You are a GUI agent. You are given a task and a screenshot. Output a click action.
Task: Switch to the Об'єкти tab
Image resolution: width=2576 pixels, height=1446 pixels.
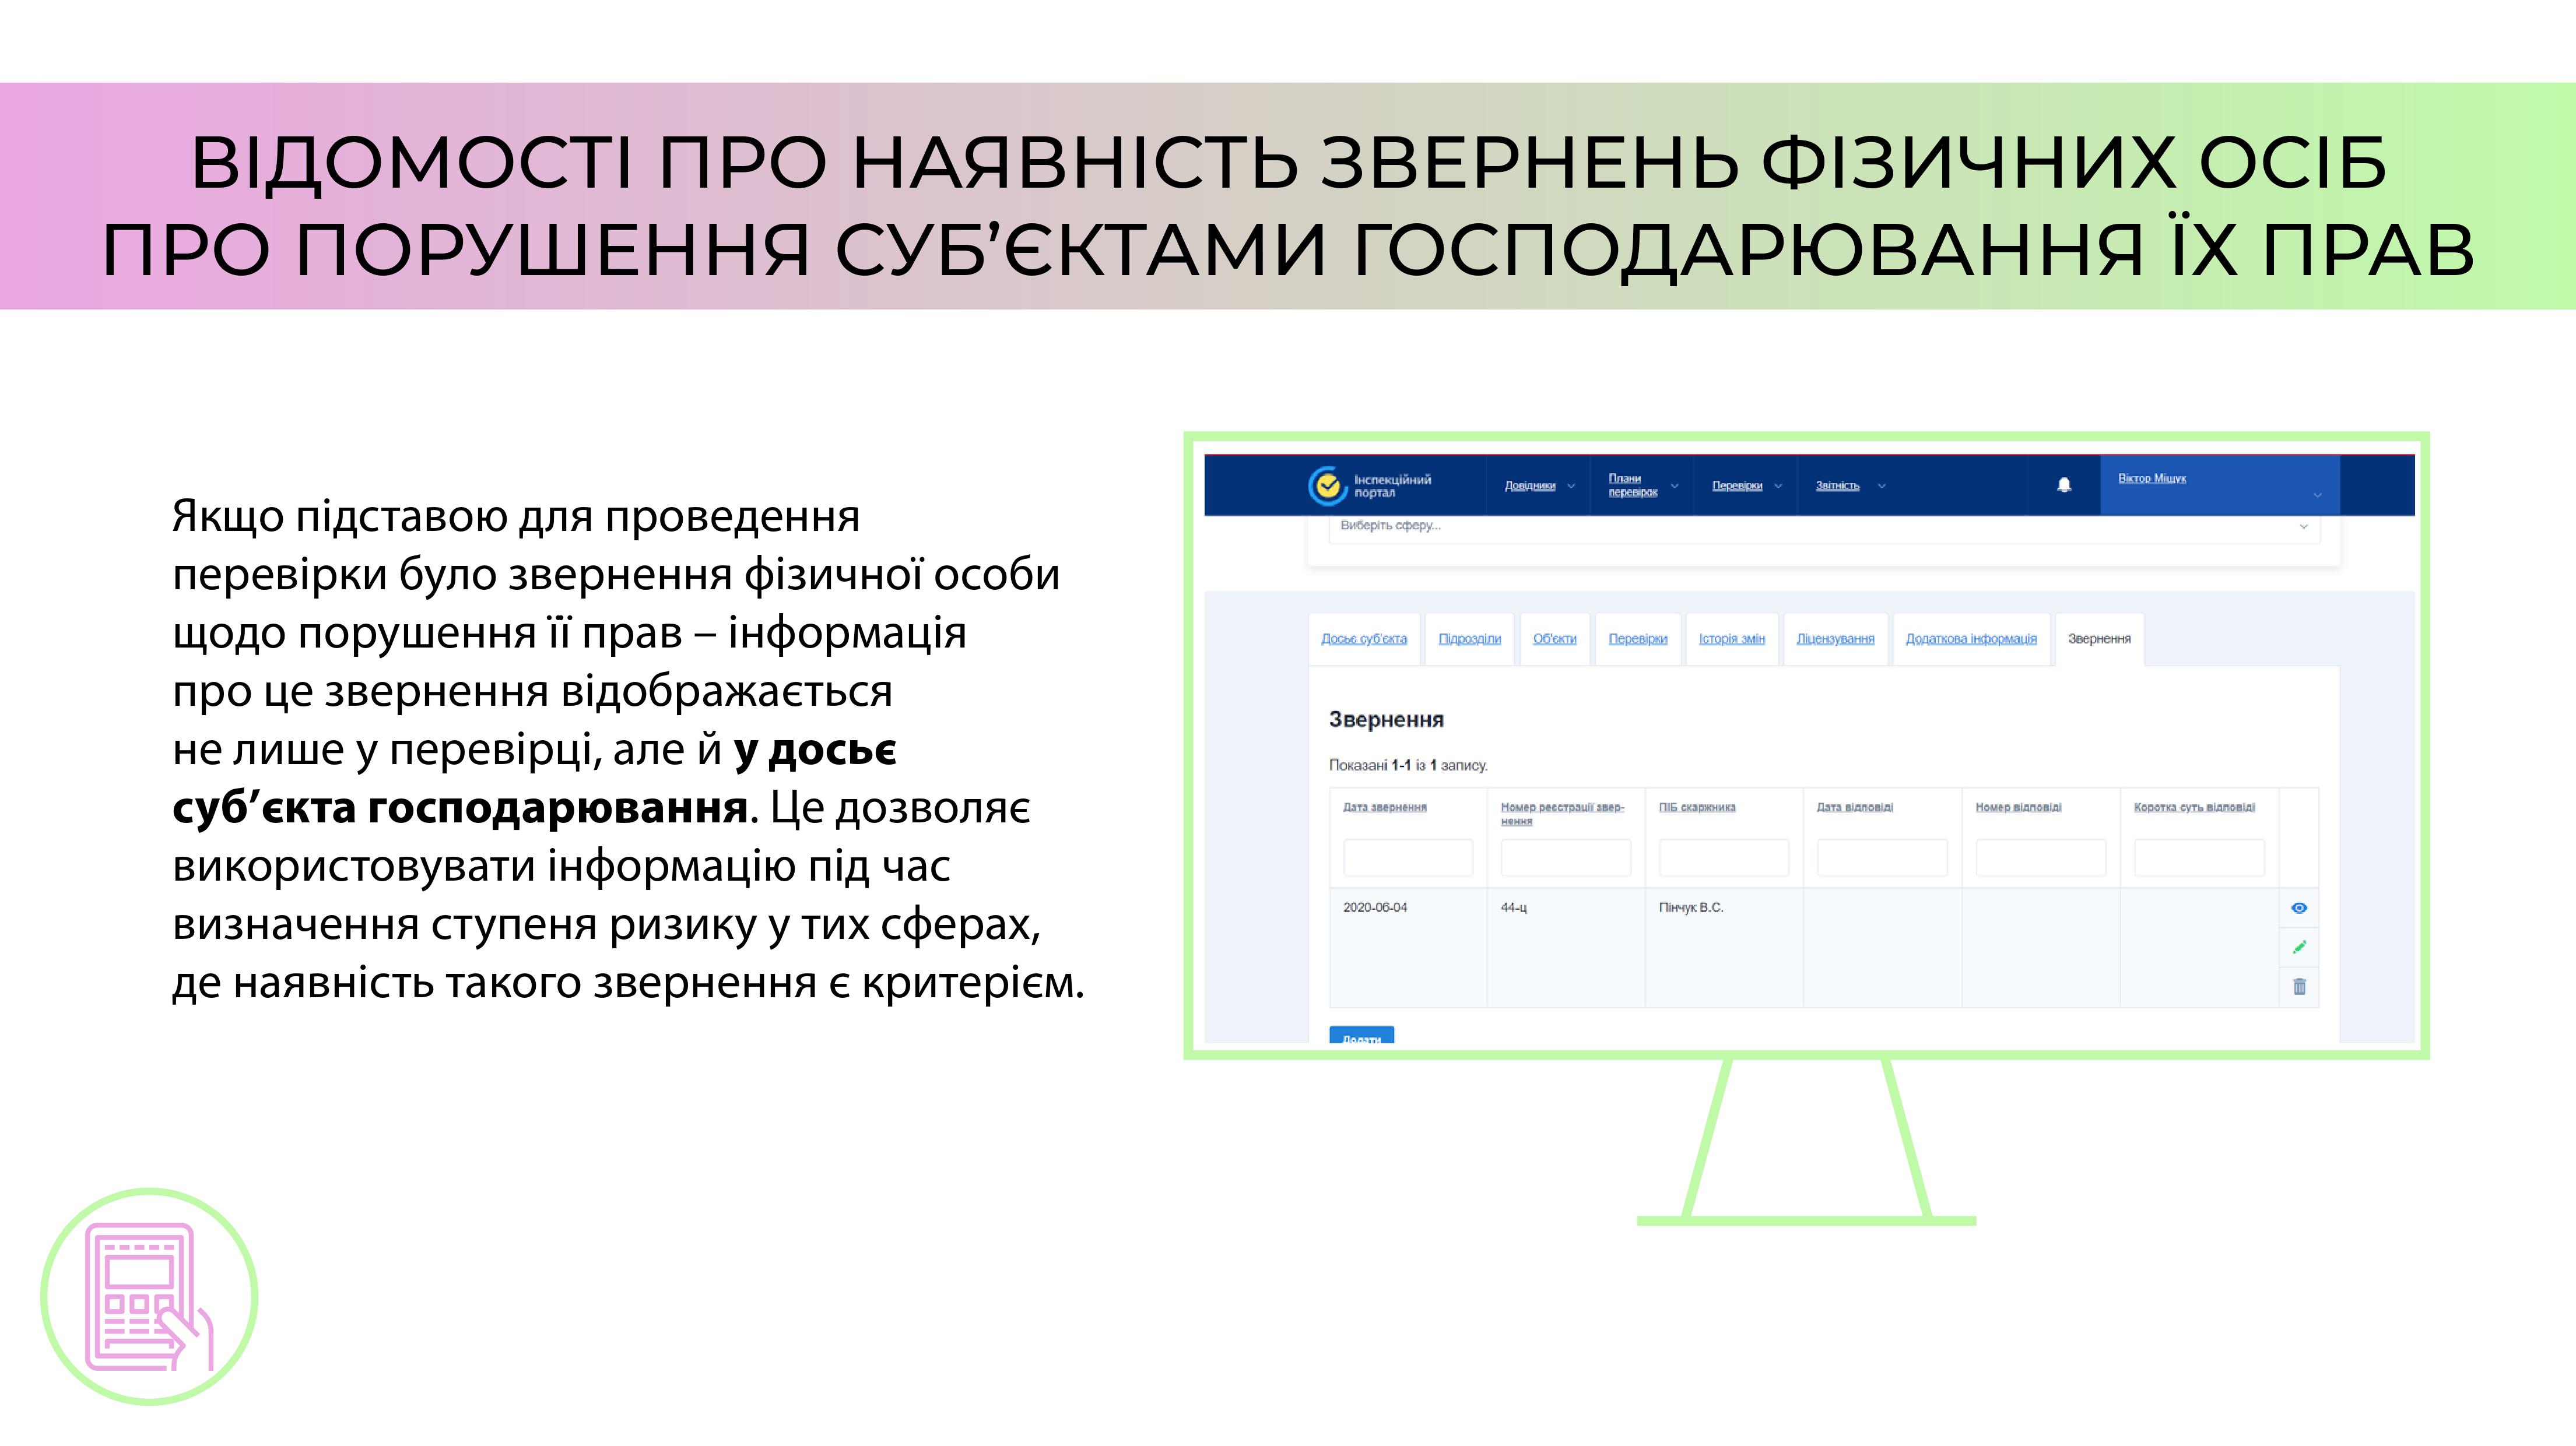(1554, 639)
